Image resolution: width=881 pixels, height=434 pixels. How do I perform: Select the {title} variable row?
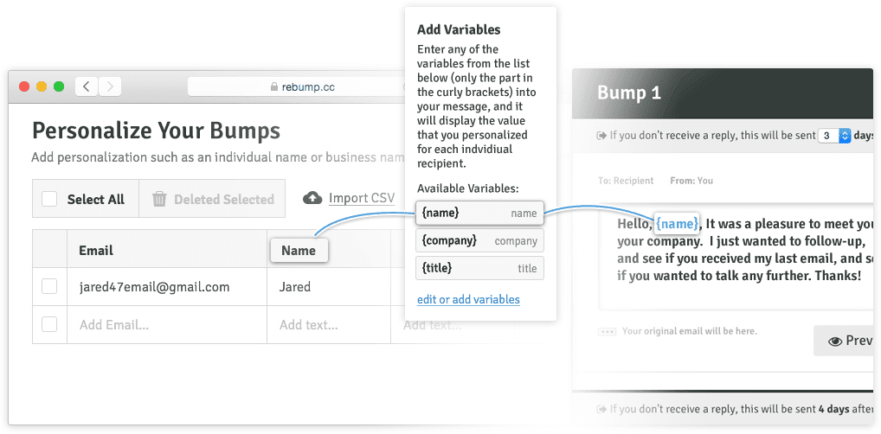479,268
